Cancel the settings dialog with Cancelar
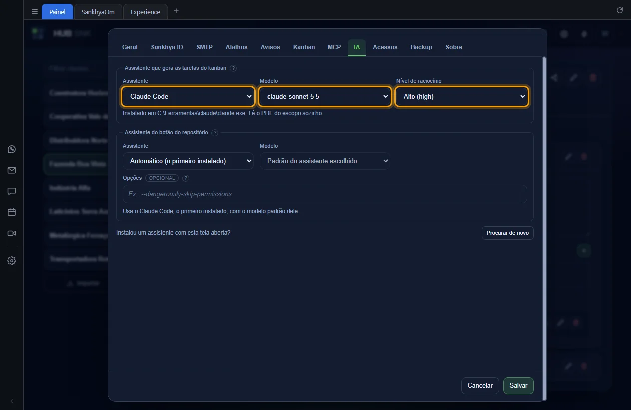Viewport: 631px width, 410px height. point(480,386)
